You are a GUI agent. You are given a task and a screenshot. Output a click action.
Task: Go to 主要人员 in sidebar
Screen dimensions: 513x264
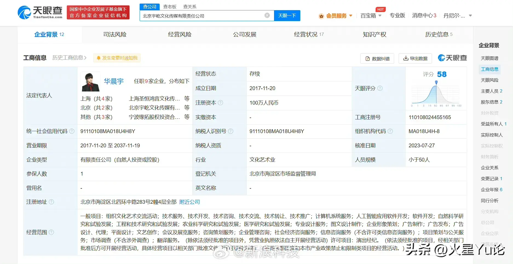[491, 91]
